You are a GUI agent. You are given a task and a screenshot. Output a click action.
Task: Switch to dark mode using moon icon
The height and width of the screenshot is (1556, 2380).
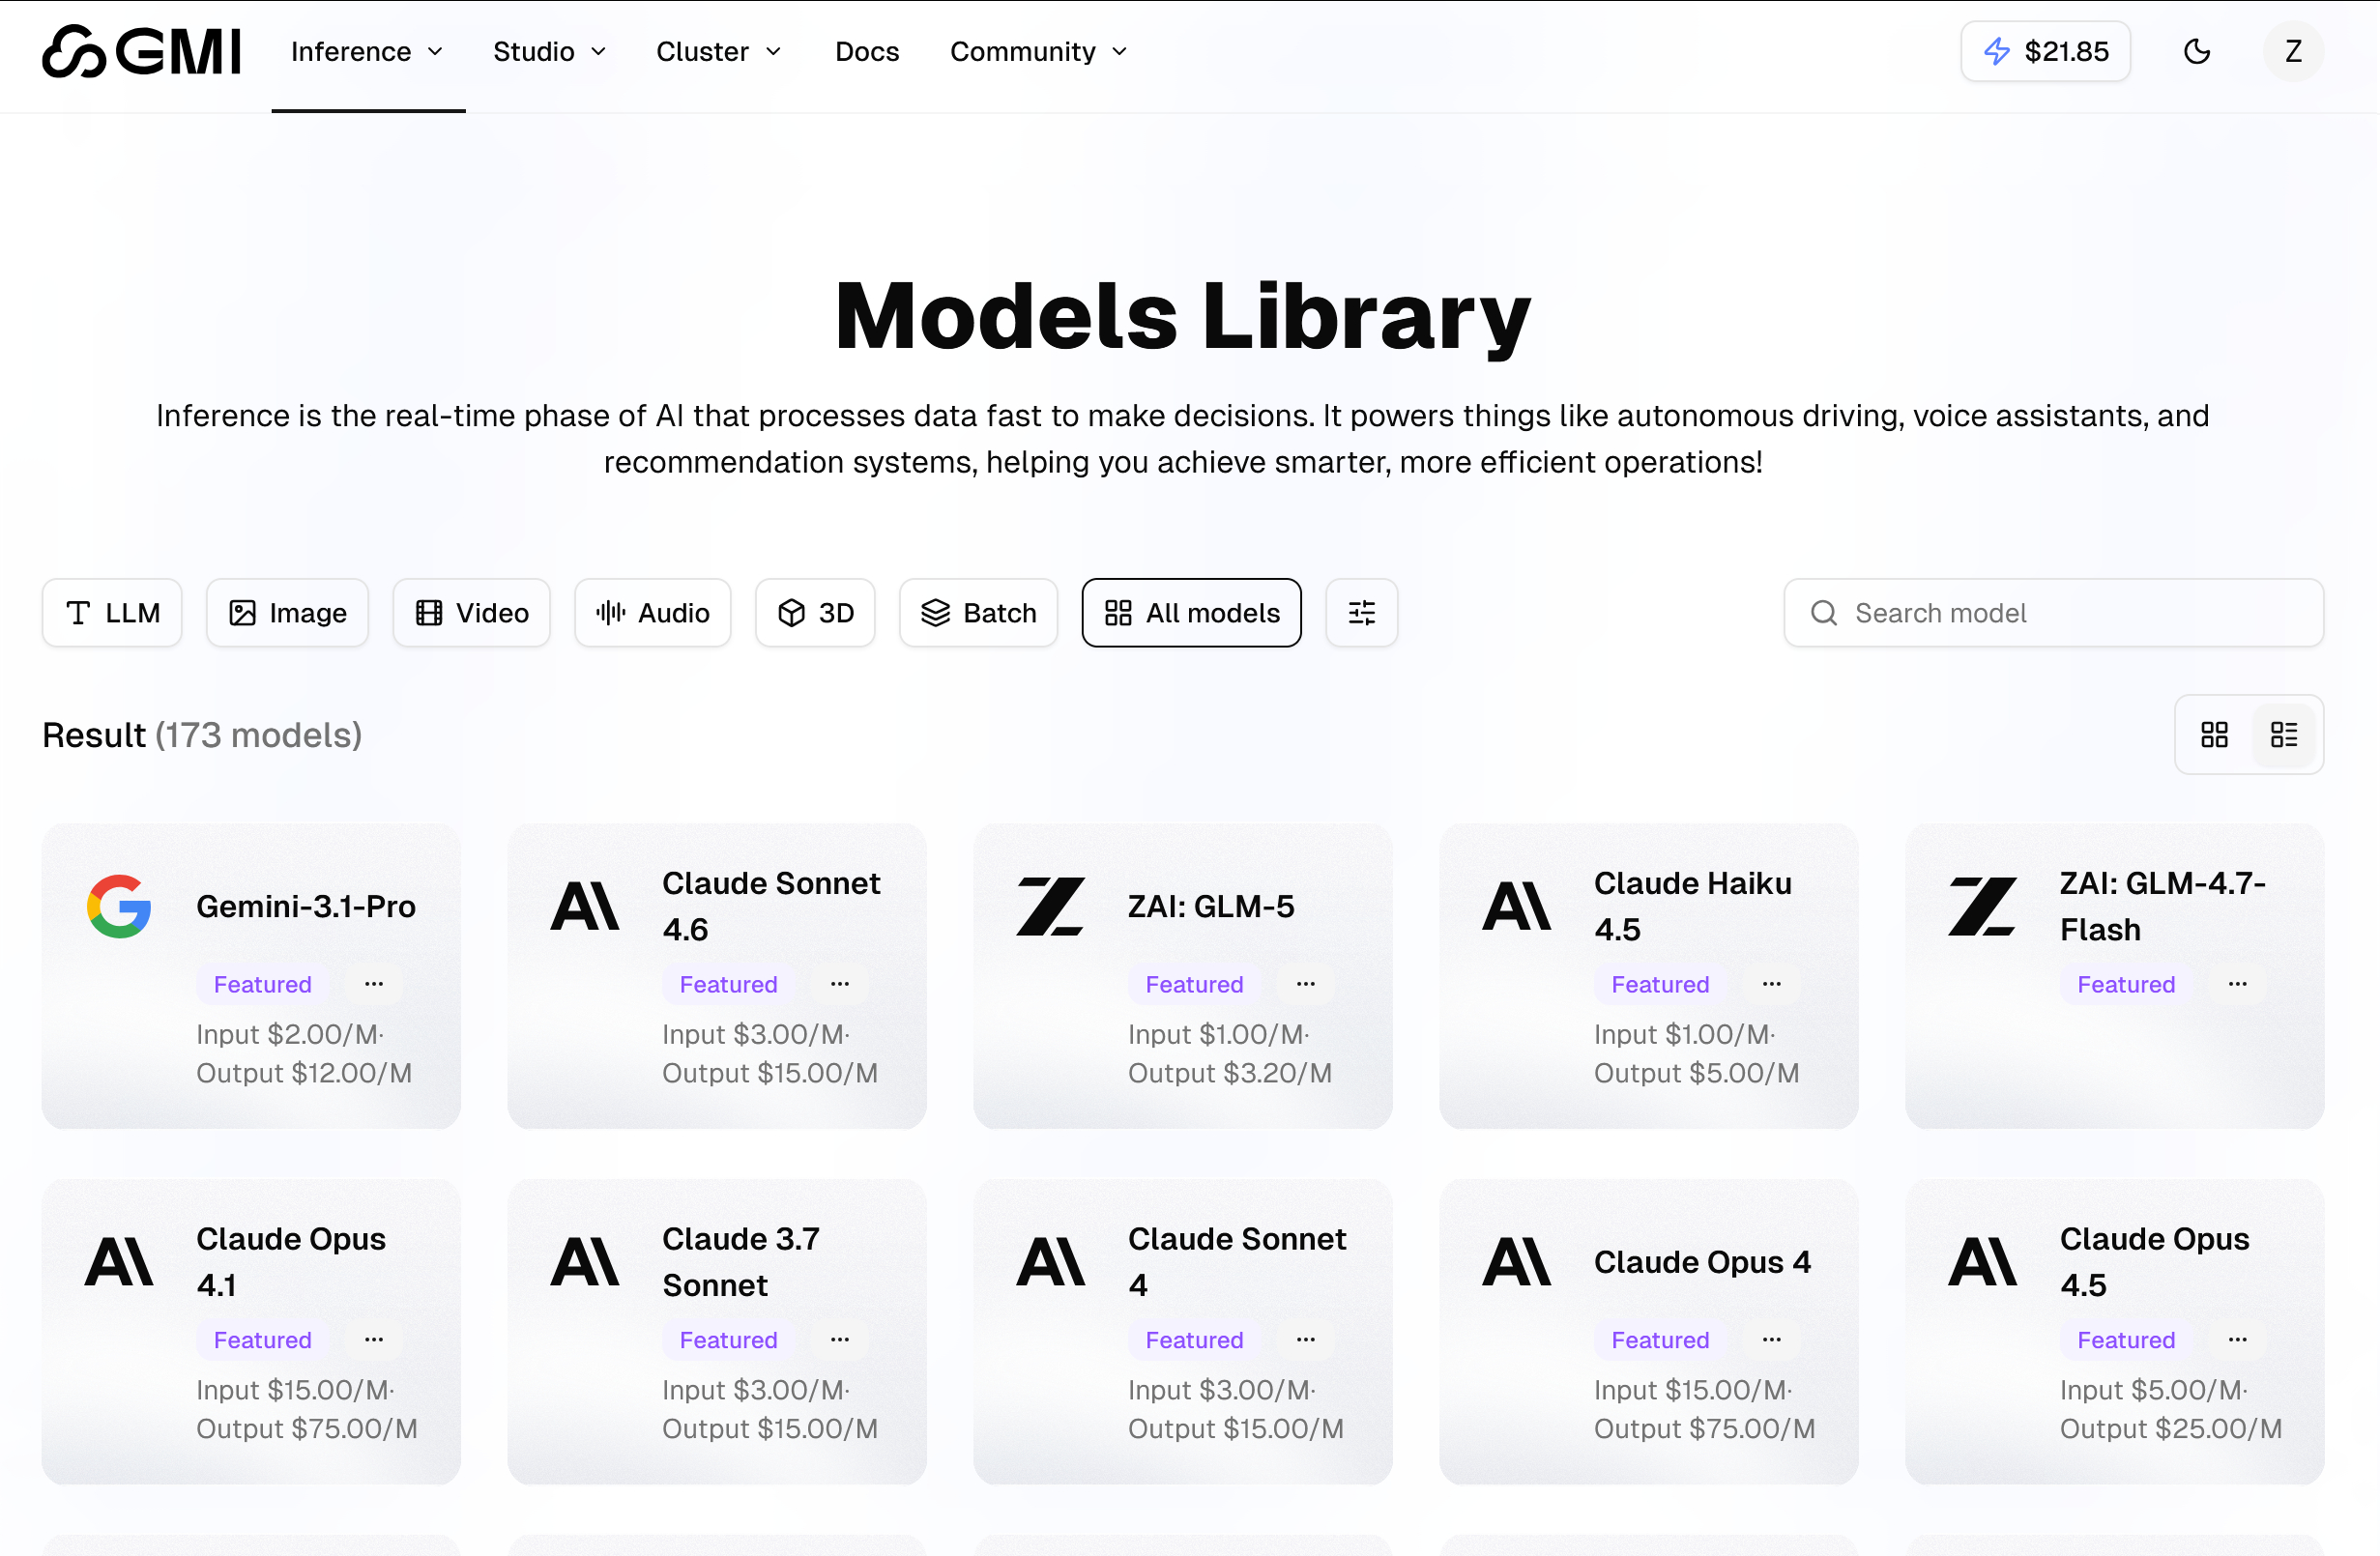(2197, 51)
